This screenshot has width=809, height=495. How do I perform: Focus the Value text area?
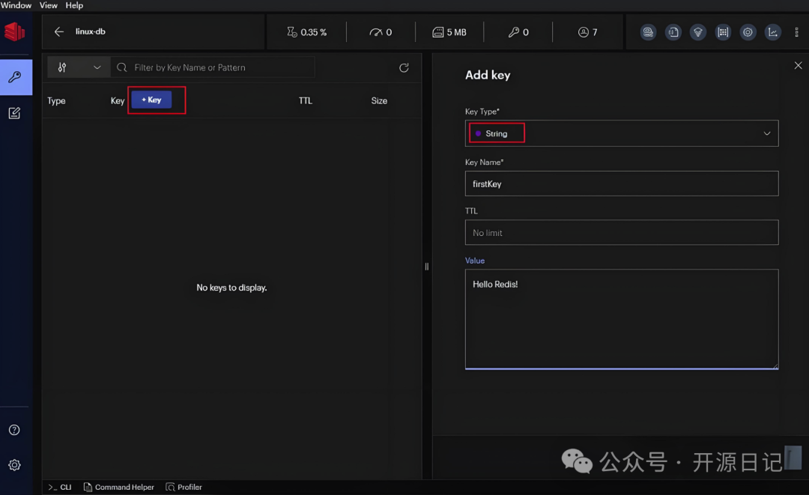(621, 318)
